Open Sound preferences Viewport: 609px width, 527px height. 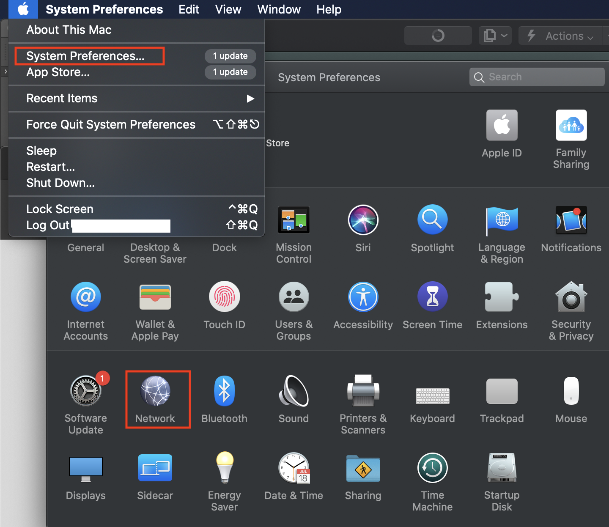[x=294, y=400]
